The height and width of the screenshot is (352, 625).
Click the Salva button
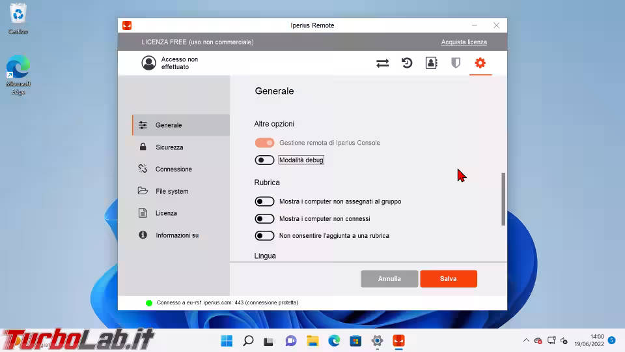point(449,279)
